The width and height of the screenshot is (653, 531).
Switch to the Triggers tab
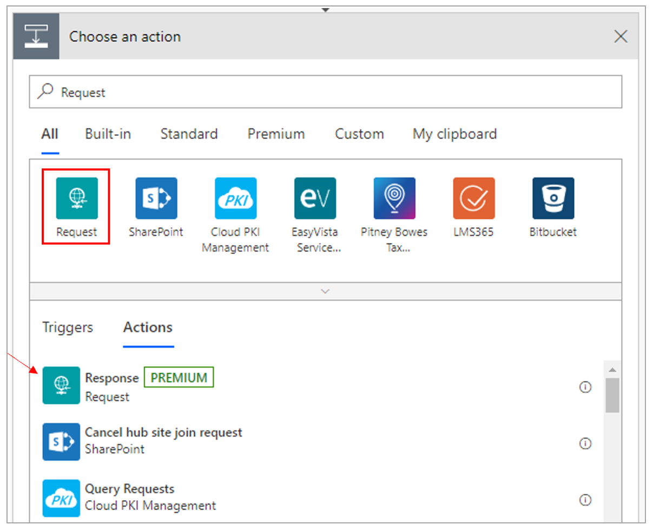click(x=68, y=327)
